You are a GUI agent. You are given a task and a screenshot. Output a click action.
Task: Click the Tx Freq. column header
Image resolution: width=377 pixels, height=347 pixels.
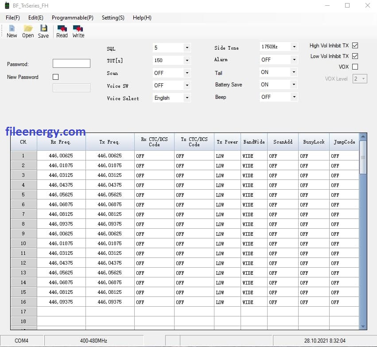pyautogui.click(x=110, y=142)
